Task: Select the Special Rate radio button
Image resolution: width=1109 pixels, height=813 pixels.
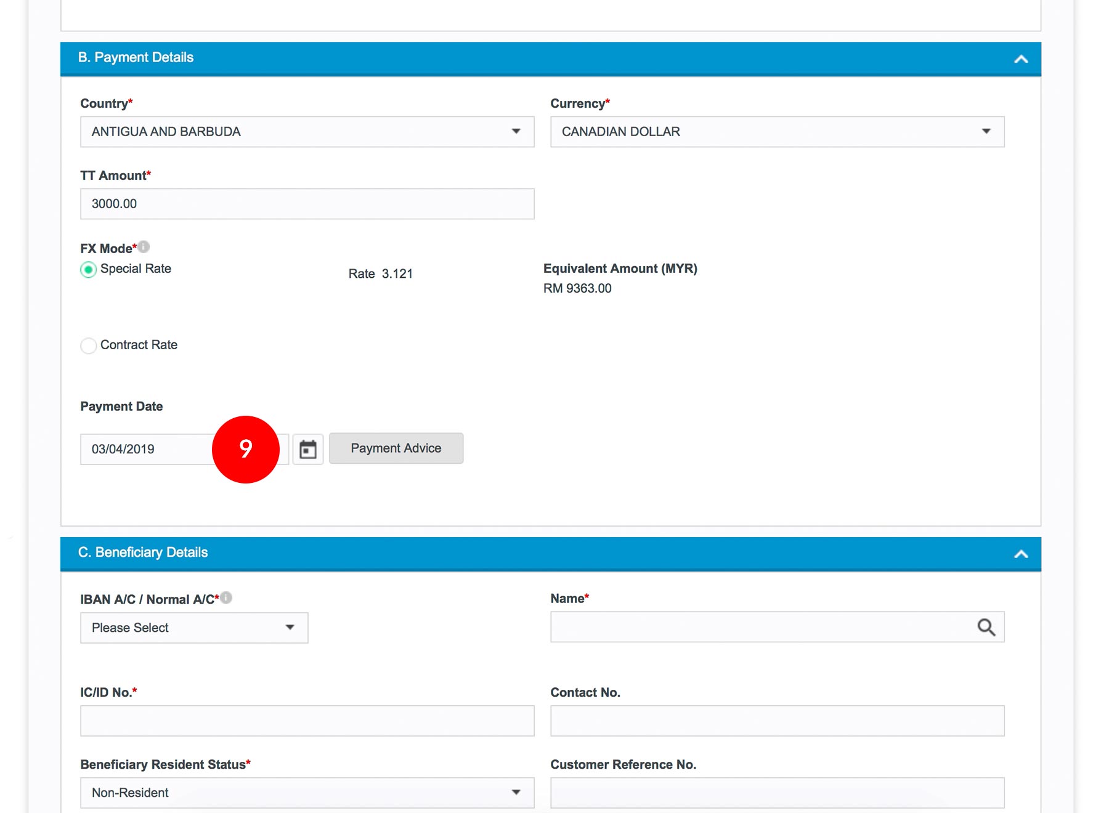Action: pyautogui.click(x=89, y=270)
